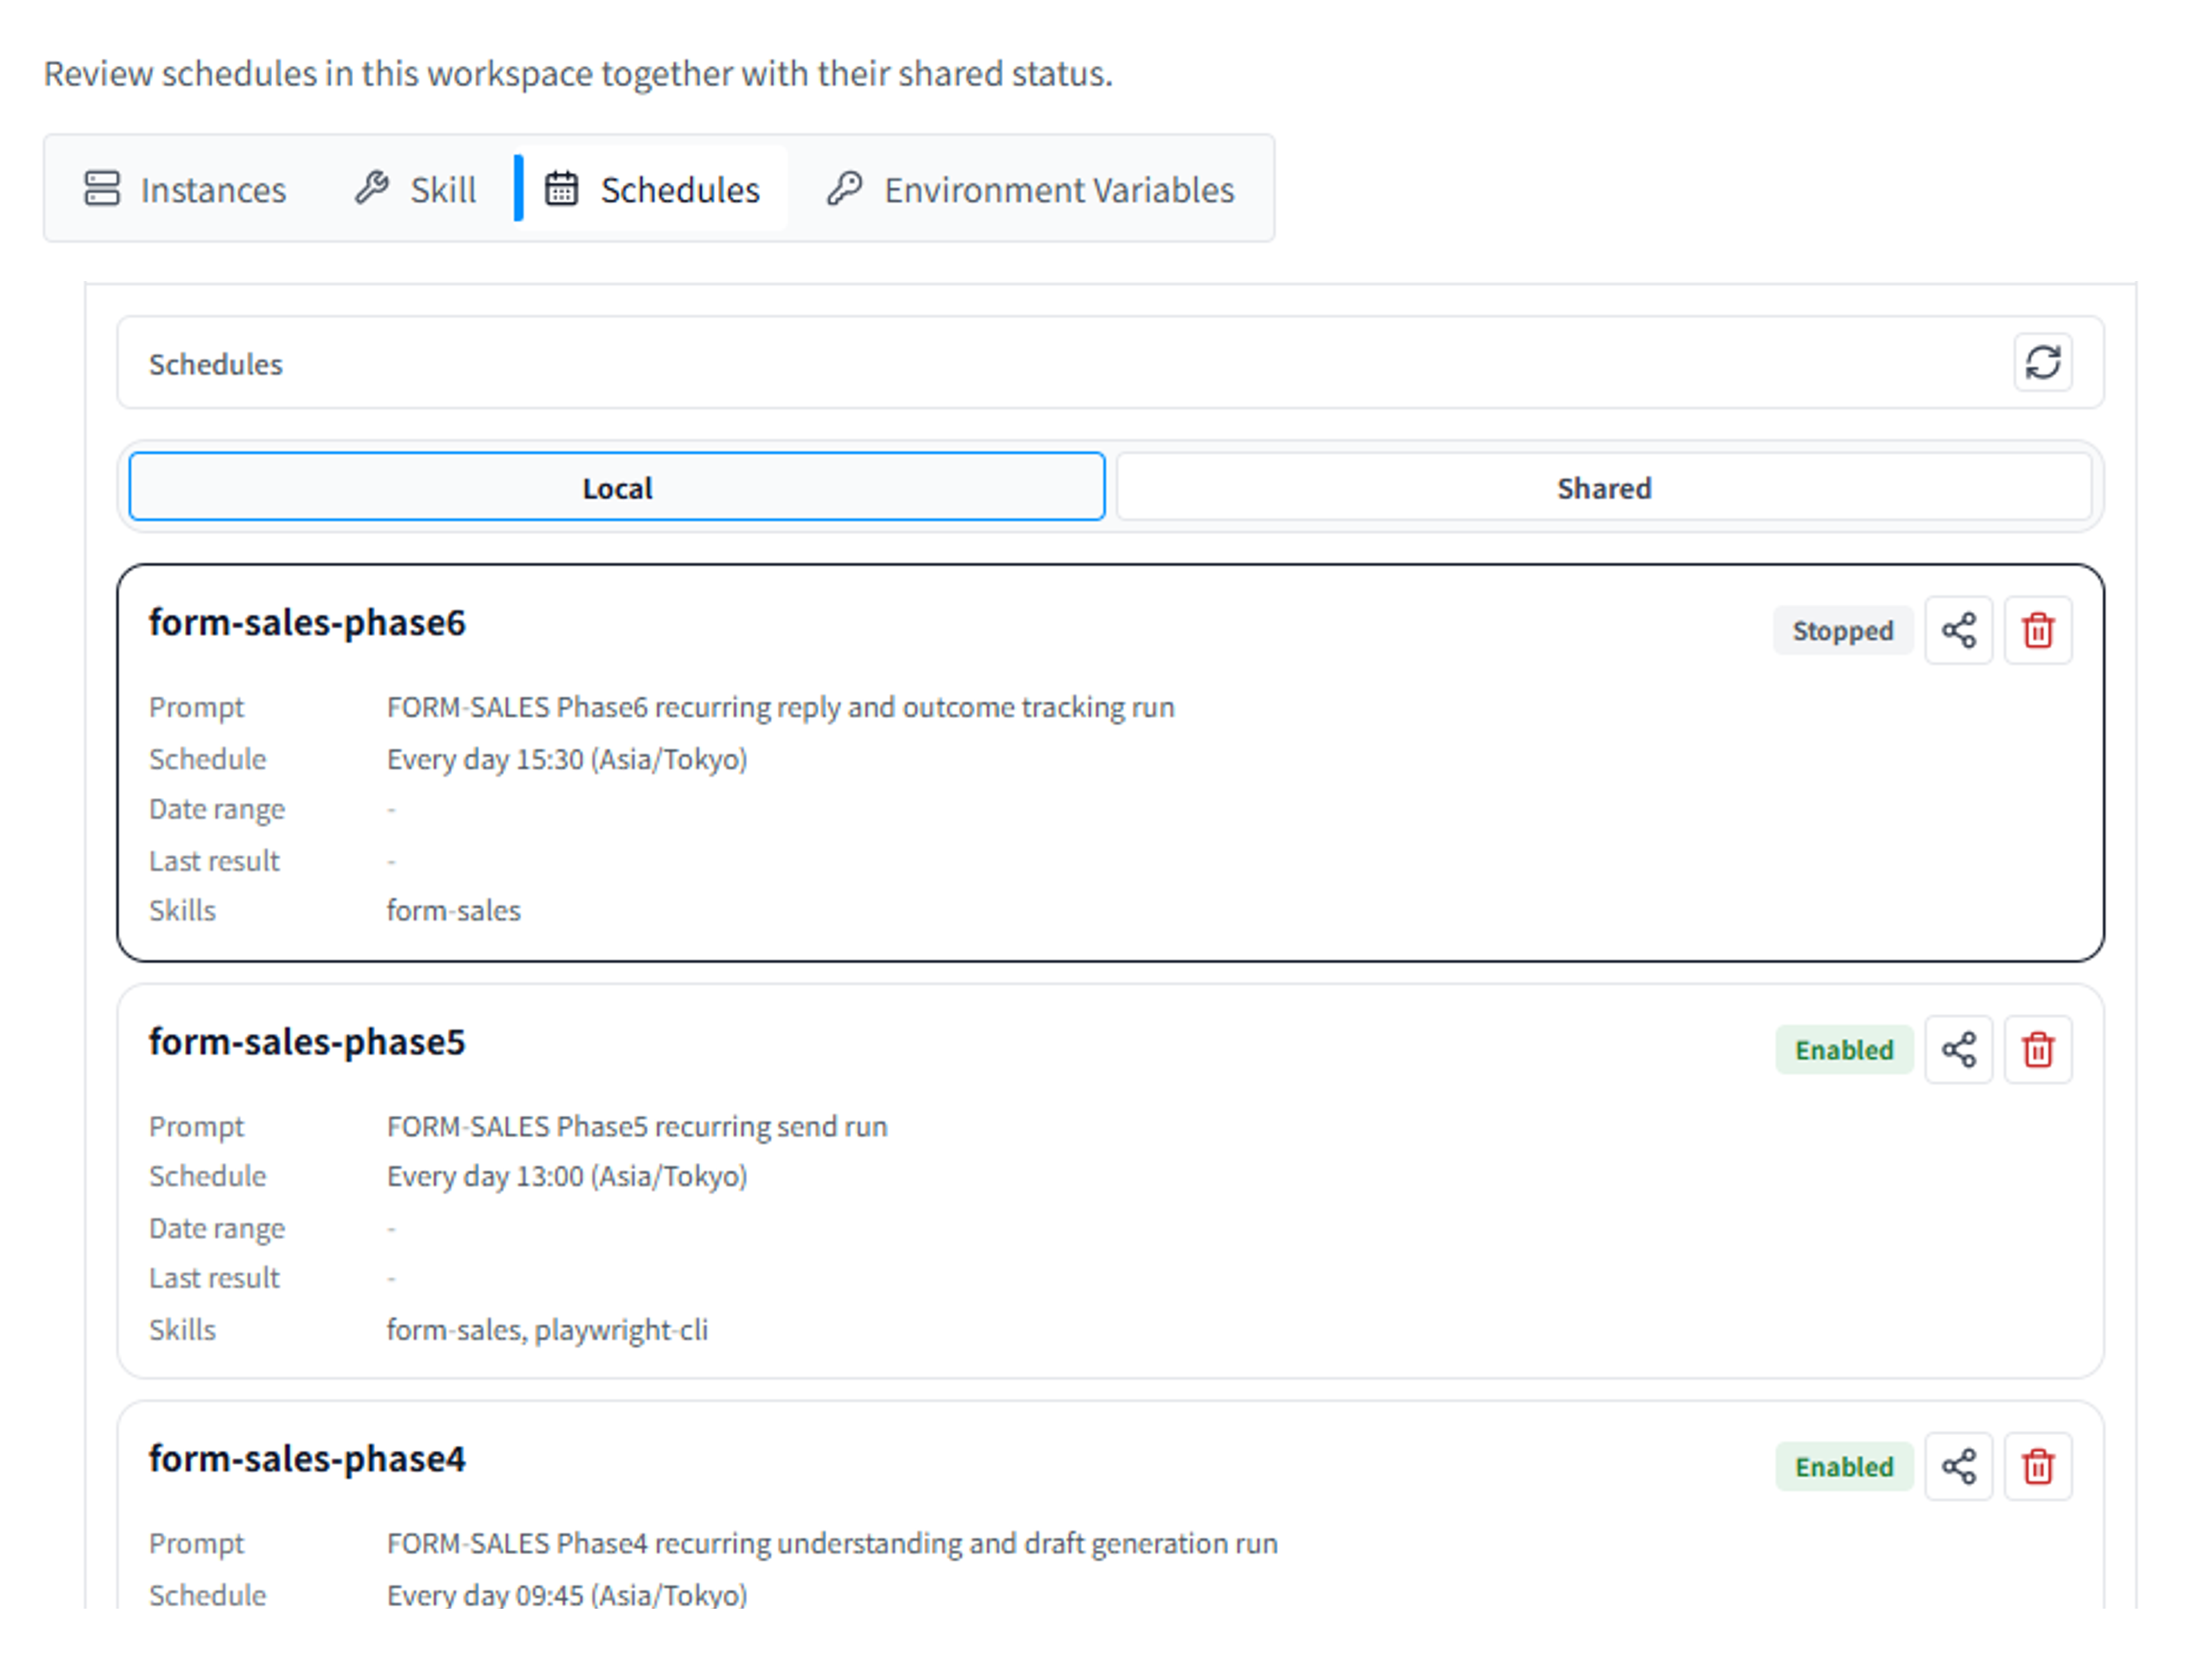Click the Stopped status badge on form-sales-phase6
Viewport: 2204px width, 1680px height.
1843,630
